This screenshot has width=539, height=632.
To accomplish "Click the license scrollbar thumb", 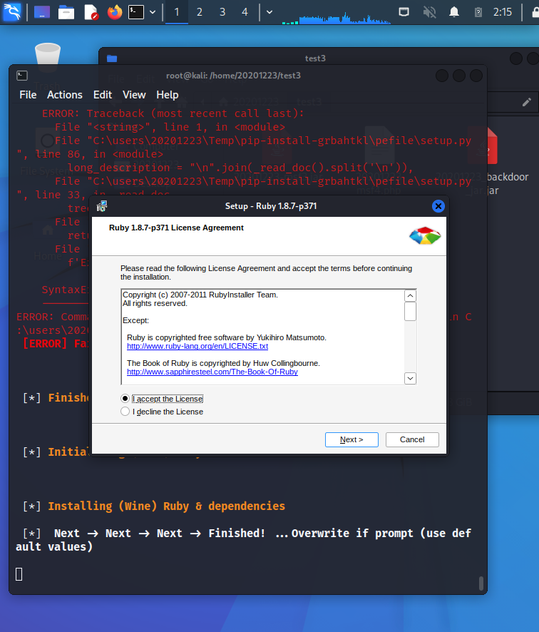I will [x=410, y=311].
